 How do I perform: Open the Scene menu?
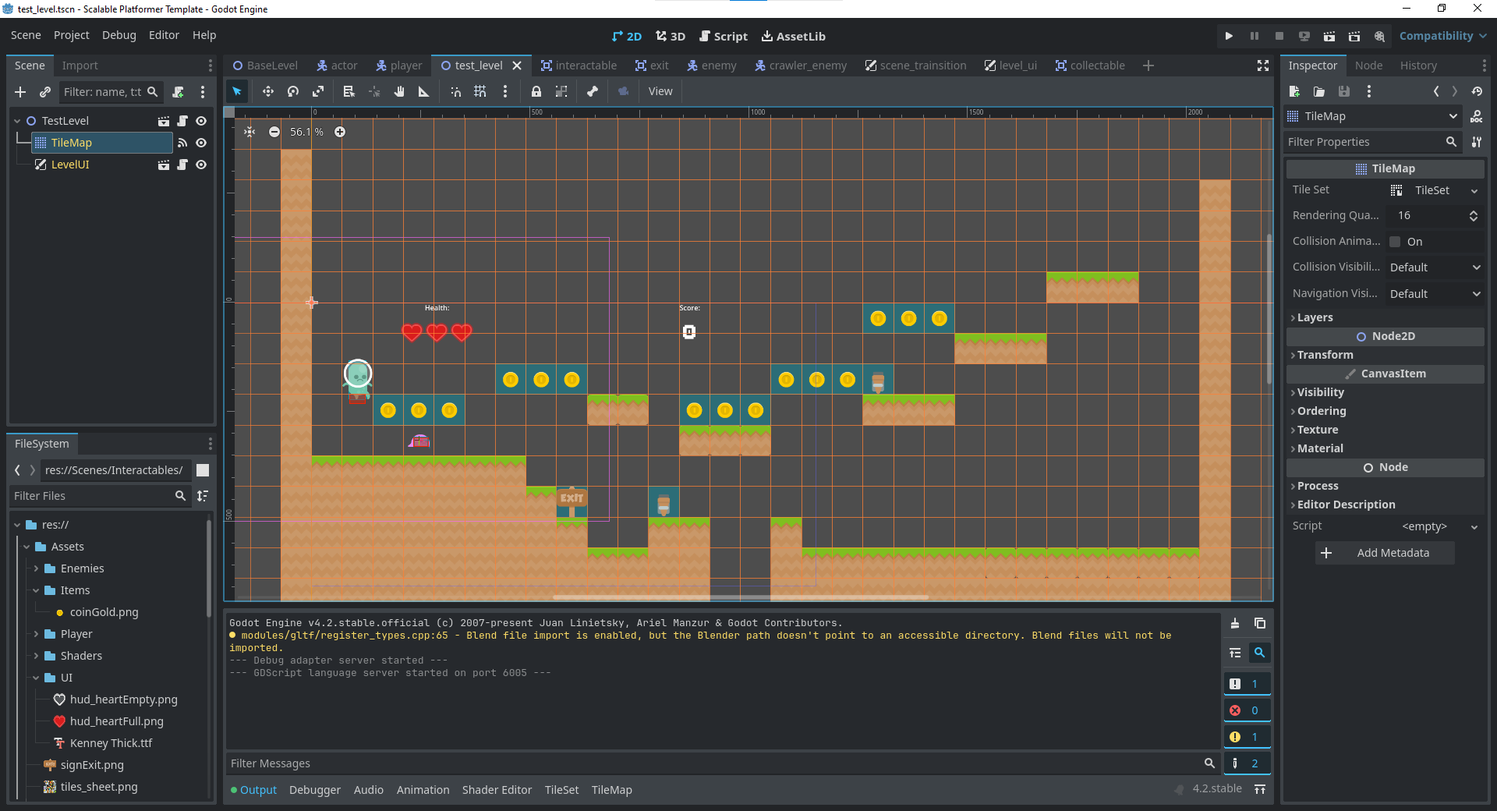coord(26,35)
